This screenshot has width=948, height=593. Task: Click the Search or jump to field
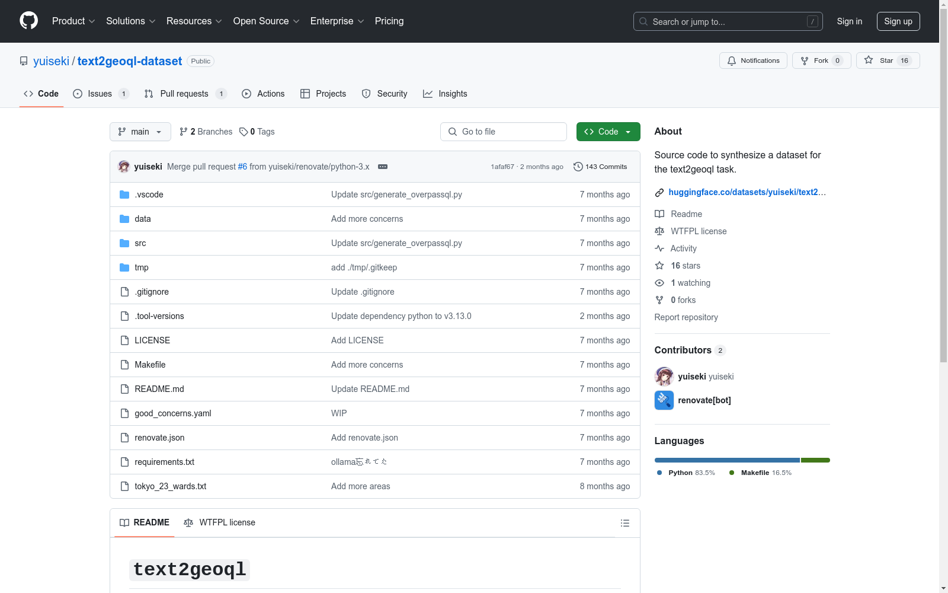point(728,21)
